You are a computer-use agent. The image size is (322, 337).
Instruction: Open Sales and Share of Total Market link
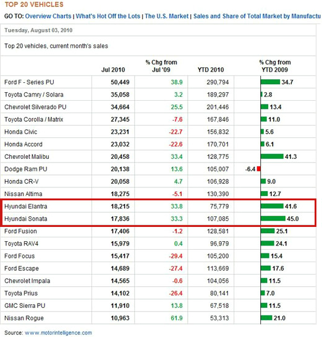pyautogui.click(x=257, y=16)
